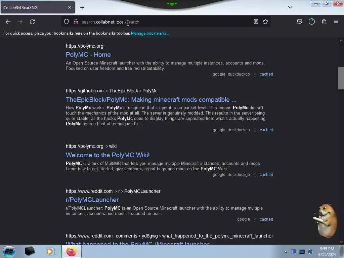Select the CollabVM SearXNG tab
Screen dimensions: 344x258
coord(37,7)
